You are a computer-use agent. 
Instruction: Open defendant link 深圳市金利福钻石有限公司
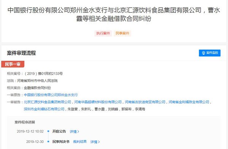coord(44,109)
